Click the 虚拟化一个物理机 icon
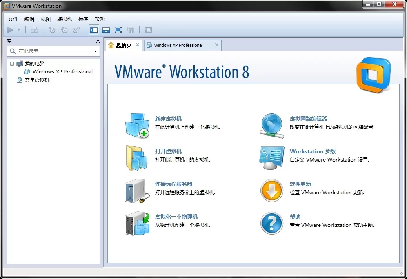 [x=137, y=224]
